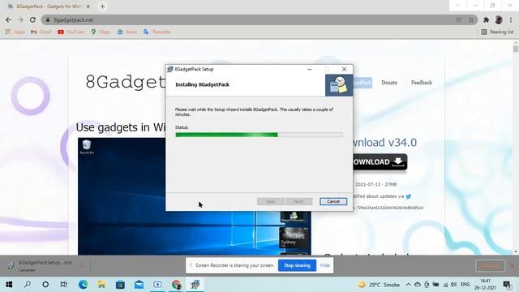
Task: Reload the 8gadgetpack.net page
Action: click(32, 19)
